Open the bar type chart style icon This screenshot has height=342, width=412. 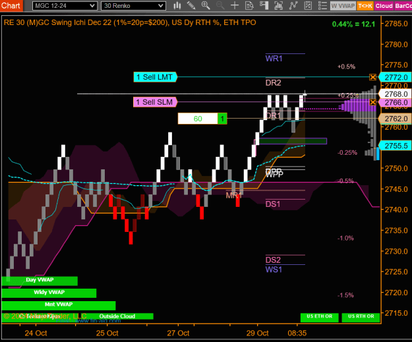177,5
